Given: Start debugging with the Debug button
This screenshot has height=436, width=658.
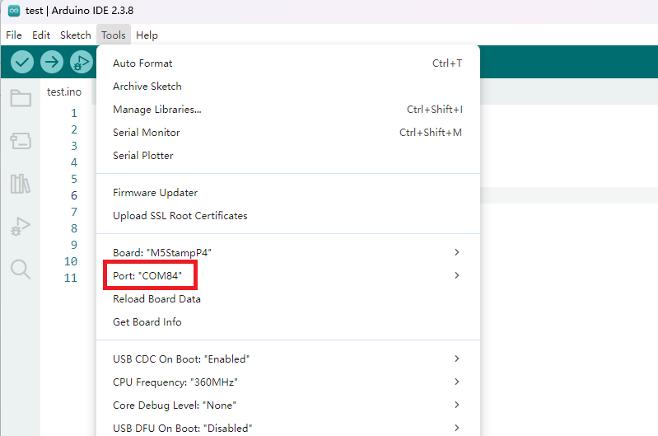Looking at the screenshot, I should click(x=82, y=62).
